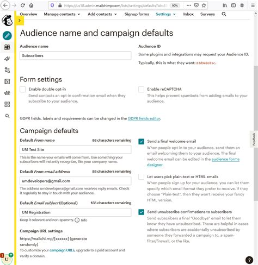This screenshot has height=265, width=258.
Task: Toggle the browser sidebar icon
Action: pyautogui.click(x=234, y=5)
